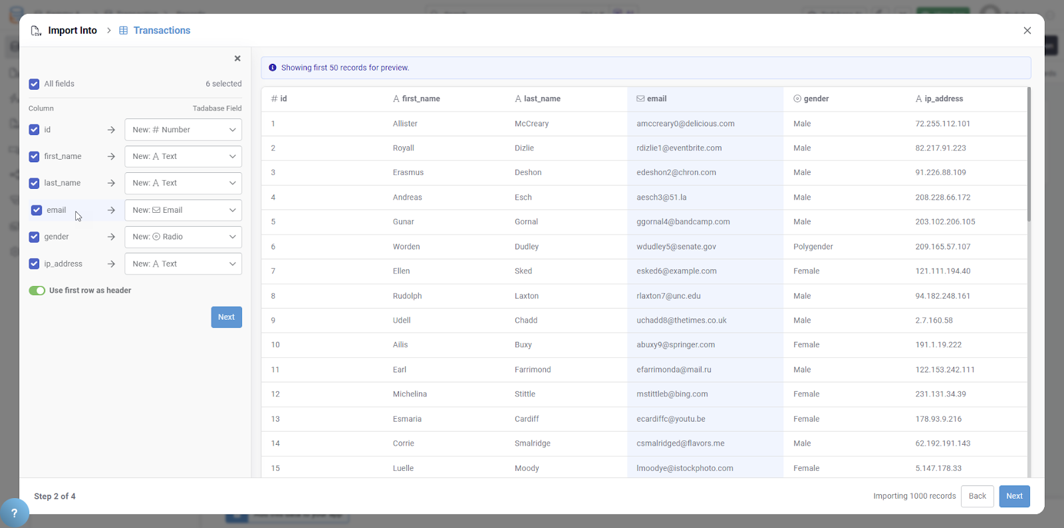Click the Back button in footer
The height and width of the screenshot is (528, 1064).
click(x=977, y=496)
